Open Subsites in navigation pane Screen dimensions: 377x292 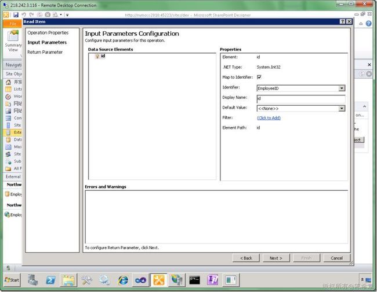pyautogui.click(x=14, y=161)
